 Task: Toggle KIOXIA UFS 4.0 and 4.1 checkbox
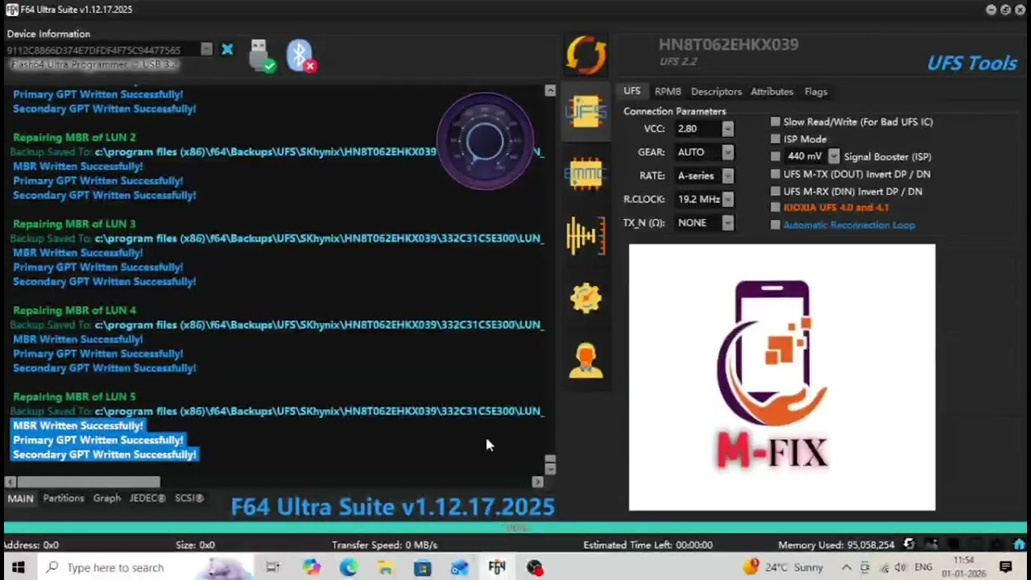pyautogui.click(x=776, y=208)
